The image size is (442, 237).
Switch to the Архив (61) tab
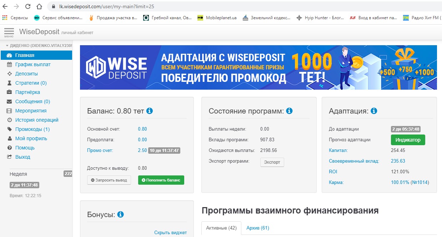click(x=257, y=228)
